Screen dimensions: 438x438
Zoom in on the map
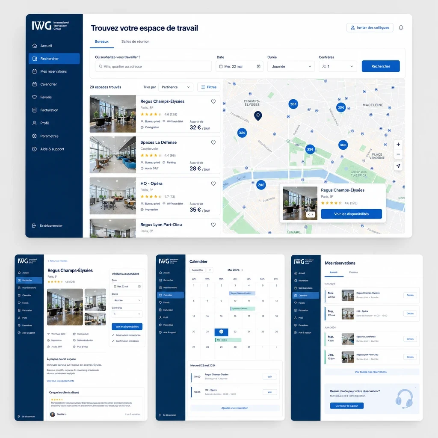pyautogui.click(x=398, y=145)
